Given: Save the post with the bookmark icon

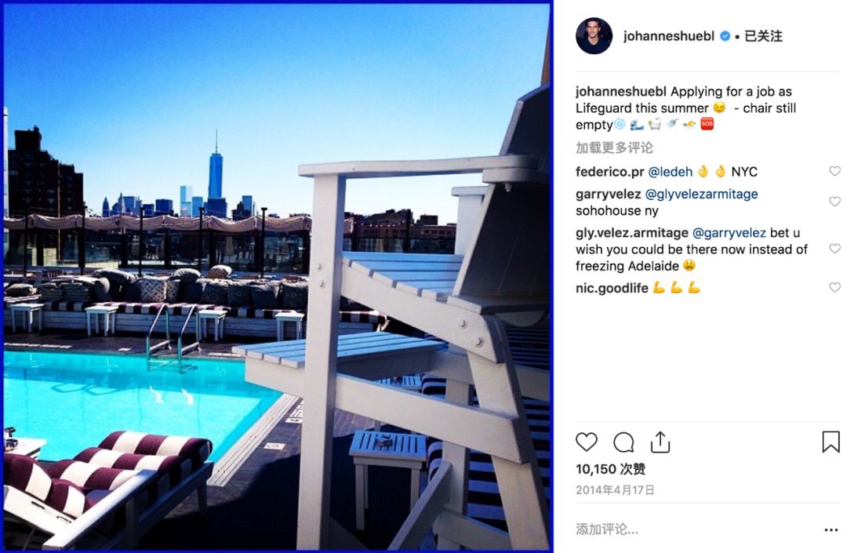Looking at the screenshot, I should point(831,442).
